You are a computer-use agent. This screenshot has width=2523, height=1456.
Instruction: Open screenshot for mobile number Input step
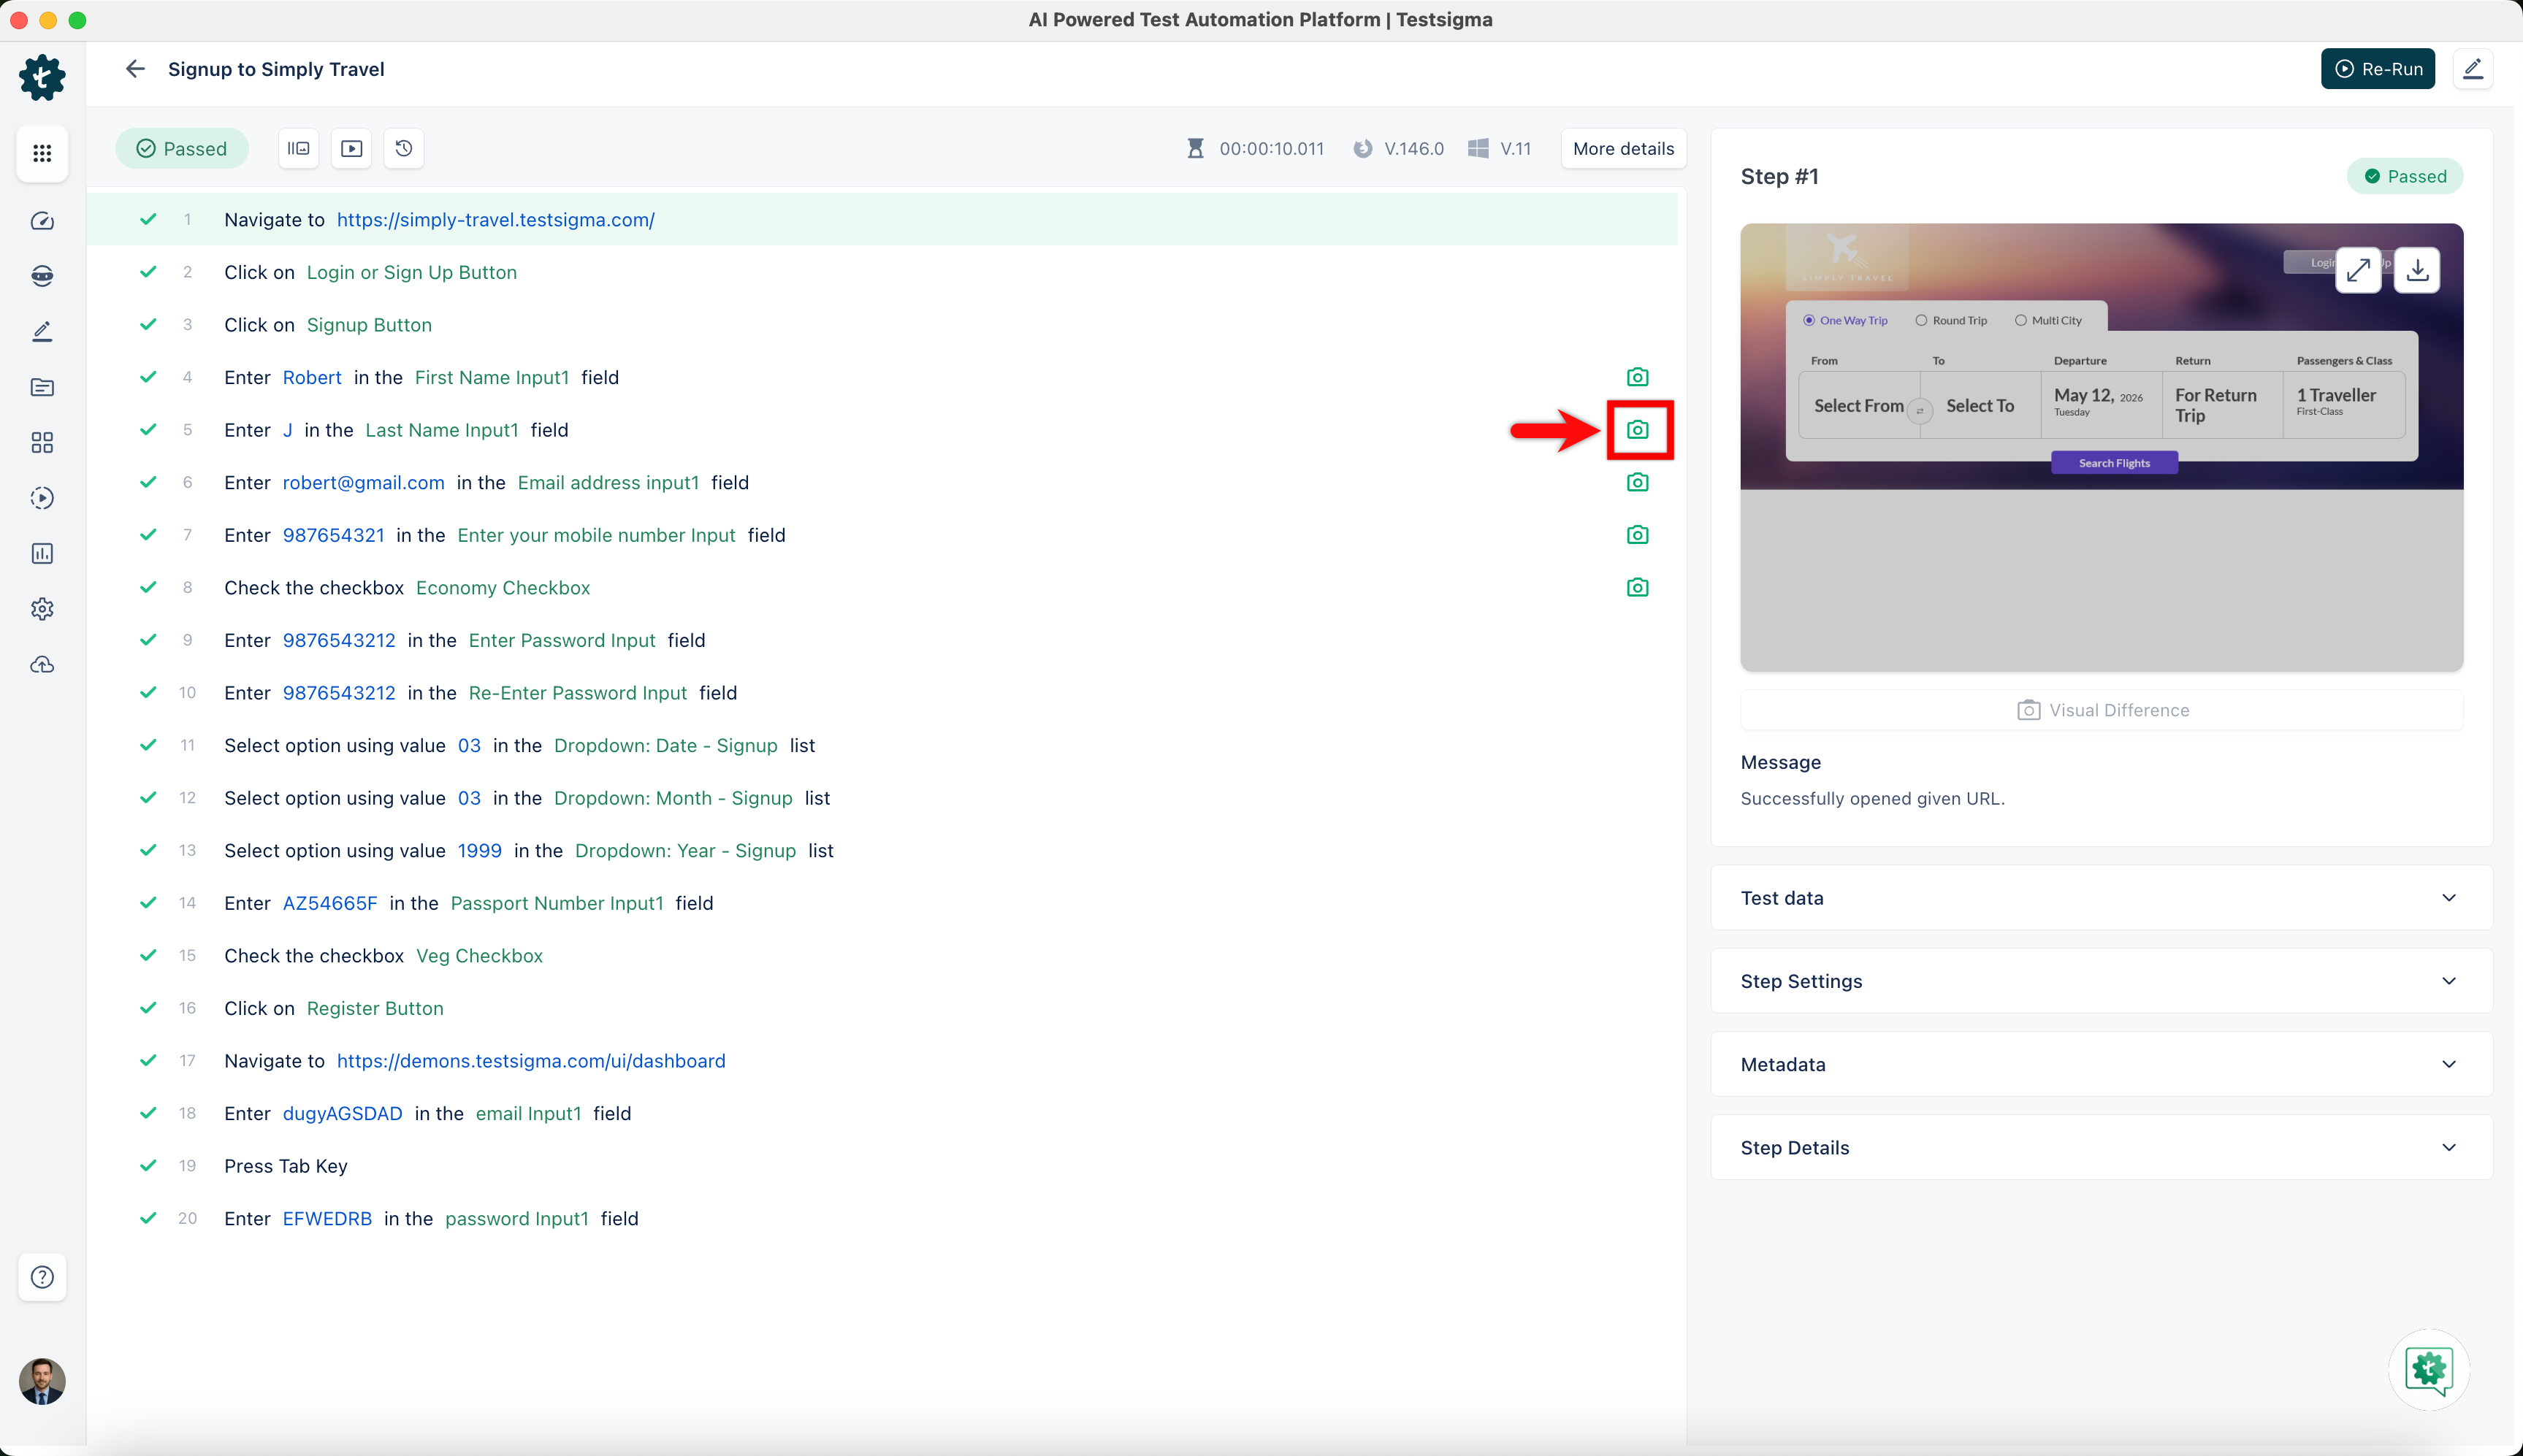[1638, 535]
